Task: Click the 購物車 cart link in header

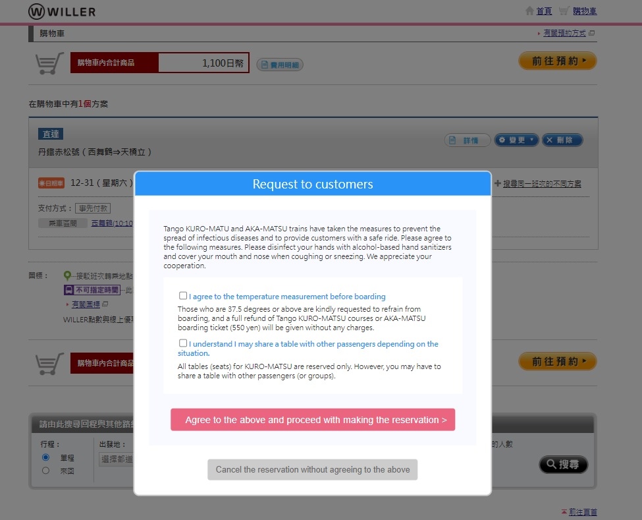Action: [x=585, y=11]
